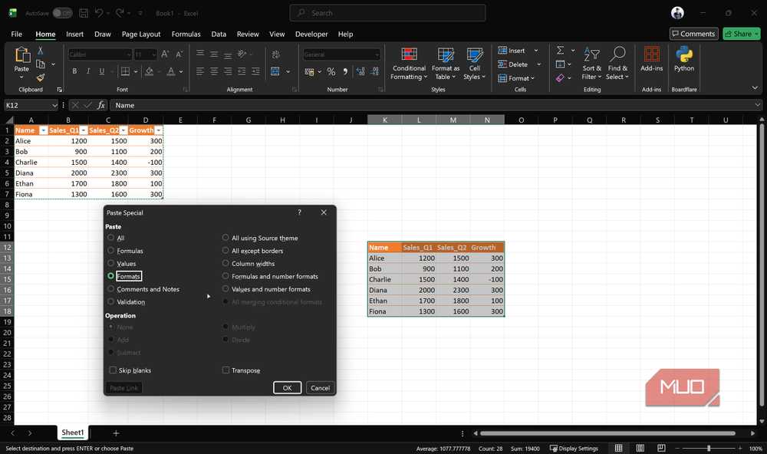Check the Skip blanks checkbox

point(113,370)
